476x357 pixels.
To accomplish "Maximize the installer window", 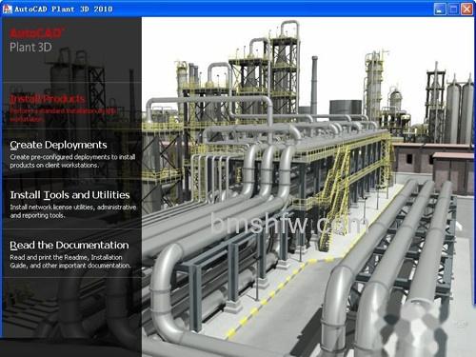I will pos(453,9).
